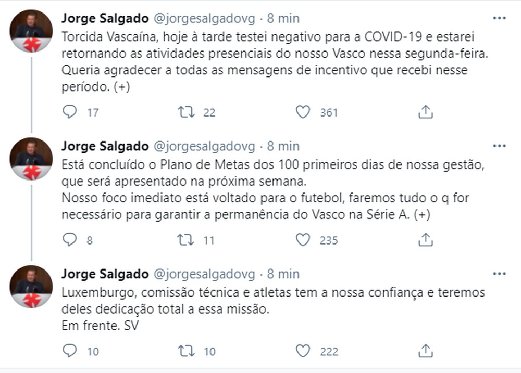
Task: Like the Plano de Metas tweet
Action: (303, 240)
